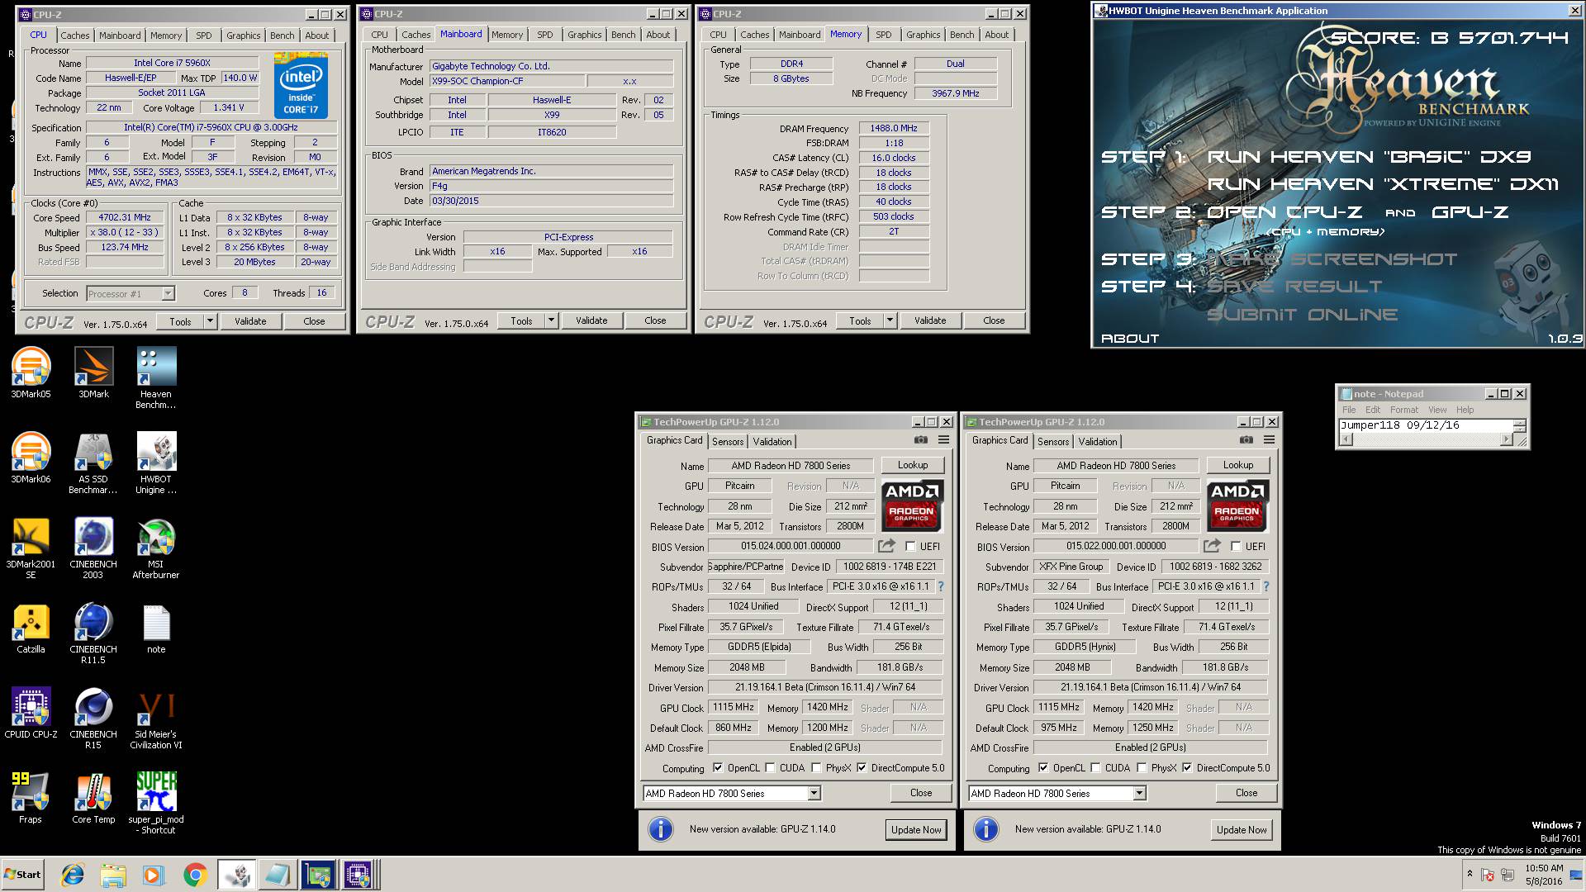Expand GPU selection dropdown in right GPU-Z
The image size is (1586, 892).
coord(1139,794)
